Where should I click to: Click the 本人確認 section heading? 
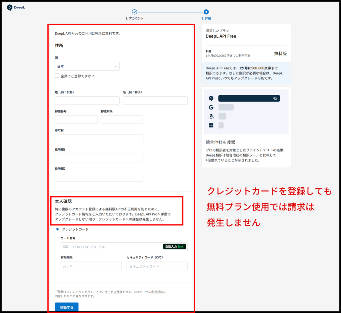[63, 201]
